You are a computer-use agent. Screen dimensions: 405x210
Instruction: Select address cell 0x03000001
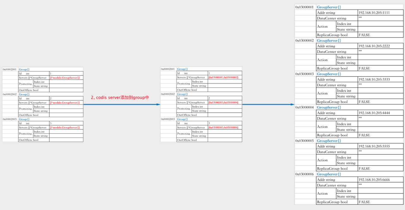[x=305, y=7]
